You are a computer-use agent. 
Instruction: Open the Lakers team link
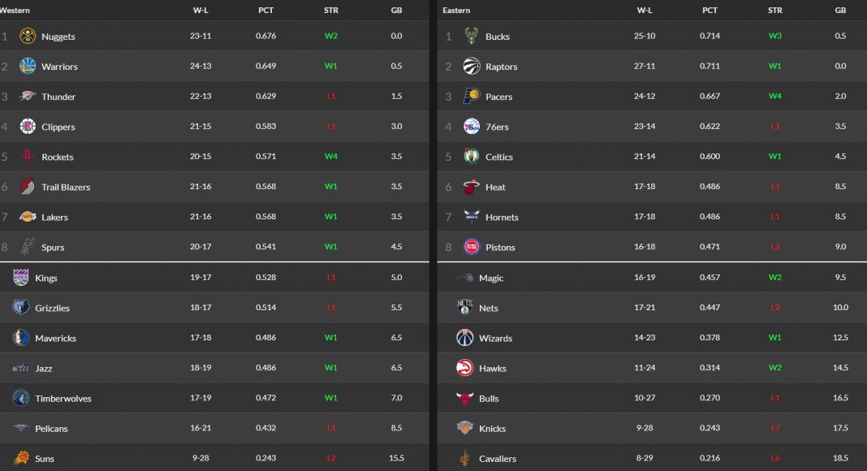coord(54,218)
